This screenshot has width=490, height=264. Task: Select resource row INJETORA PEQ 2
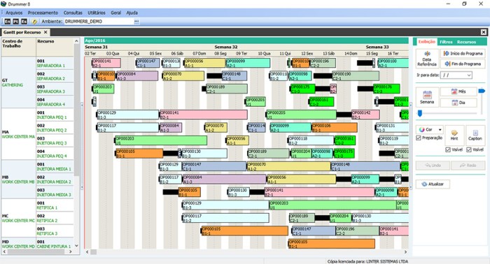(x=55, y=128)
